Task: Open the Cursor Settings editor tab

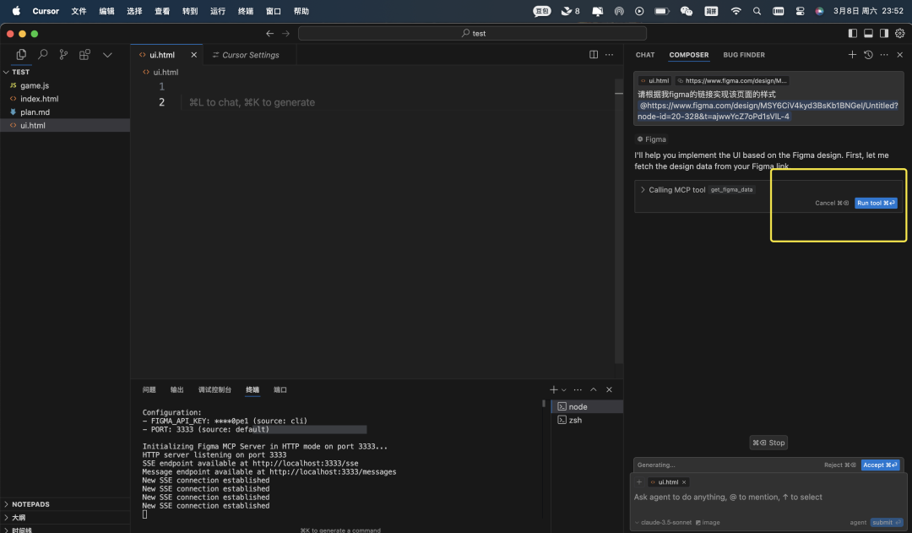Action: pyautogui.click(x=250, y=55)
